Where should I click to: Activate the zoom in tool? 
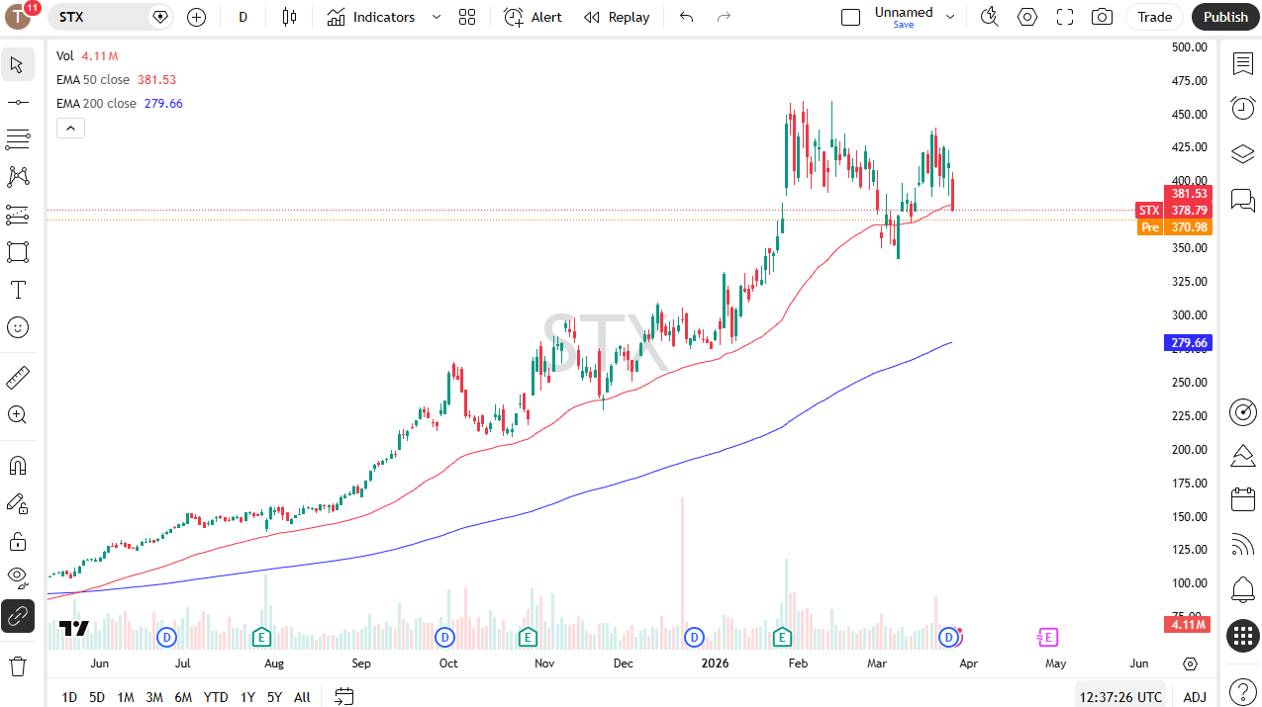click(17, 414)
